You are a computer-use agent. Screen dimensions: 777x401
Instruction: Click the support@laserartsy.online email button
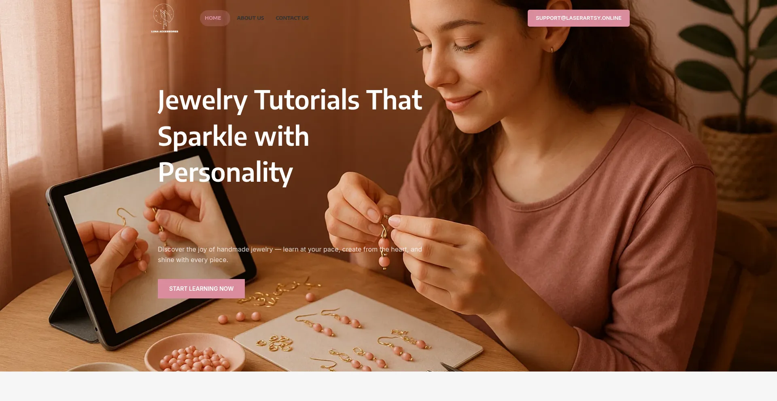tap(578, 18)
